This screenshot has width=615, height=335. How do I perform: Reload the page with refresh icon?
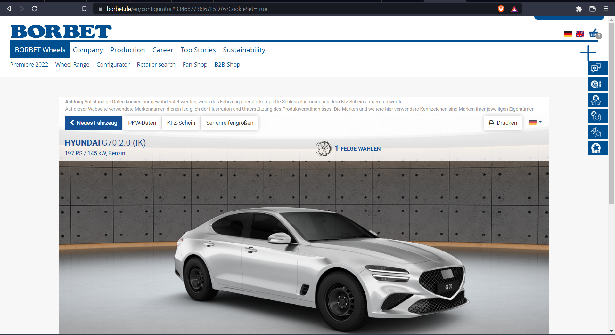click(x=35, y=9)
